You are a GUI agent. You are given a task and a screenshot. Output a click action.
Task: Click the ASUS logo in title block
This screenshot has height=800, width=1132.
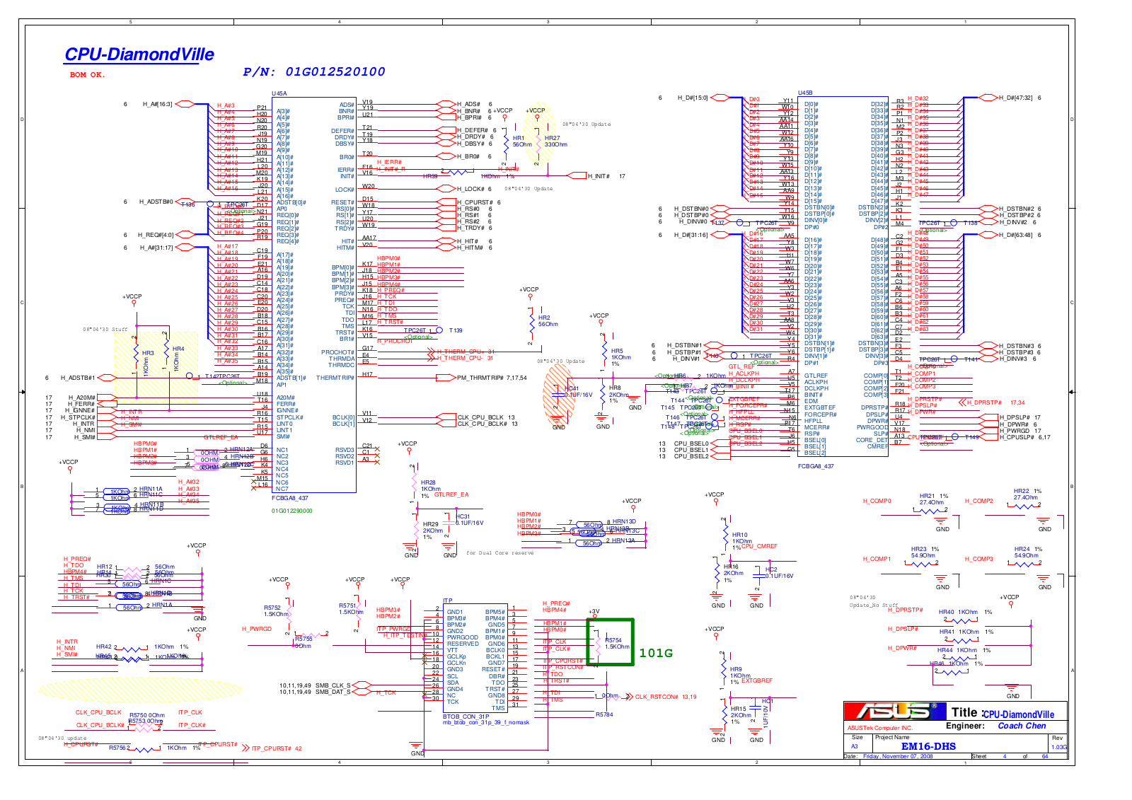click(x=896, y=710)
